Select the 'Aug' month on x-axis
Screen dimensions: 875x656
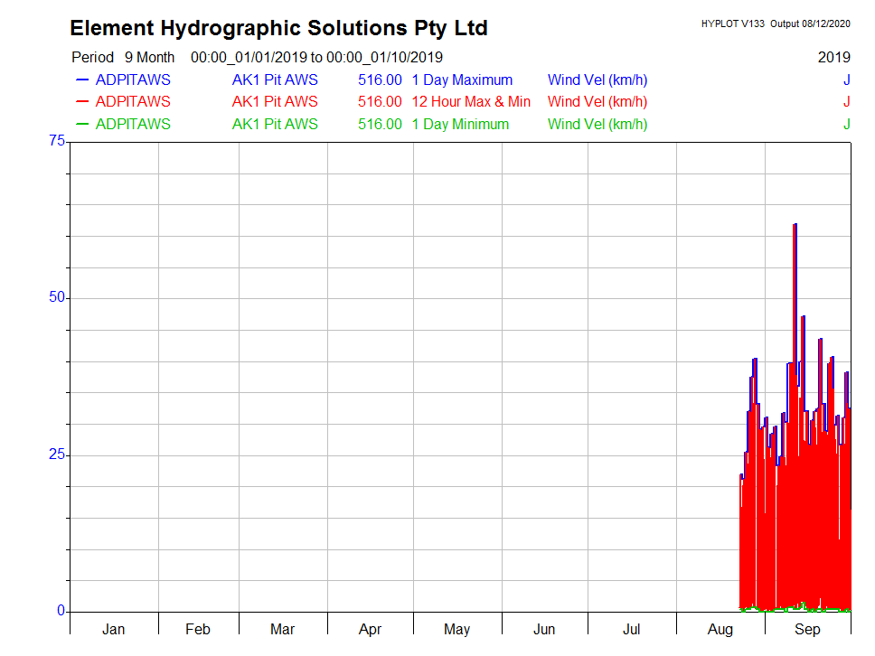coord(720,629)
